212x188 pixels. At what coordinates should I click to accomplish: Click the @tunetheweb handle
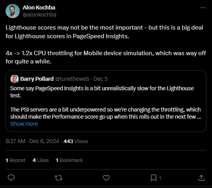pyautogui.click(x=72, y=79)
